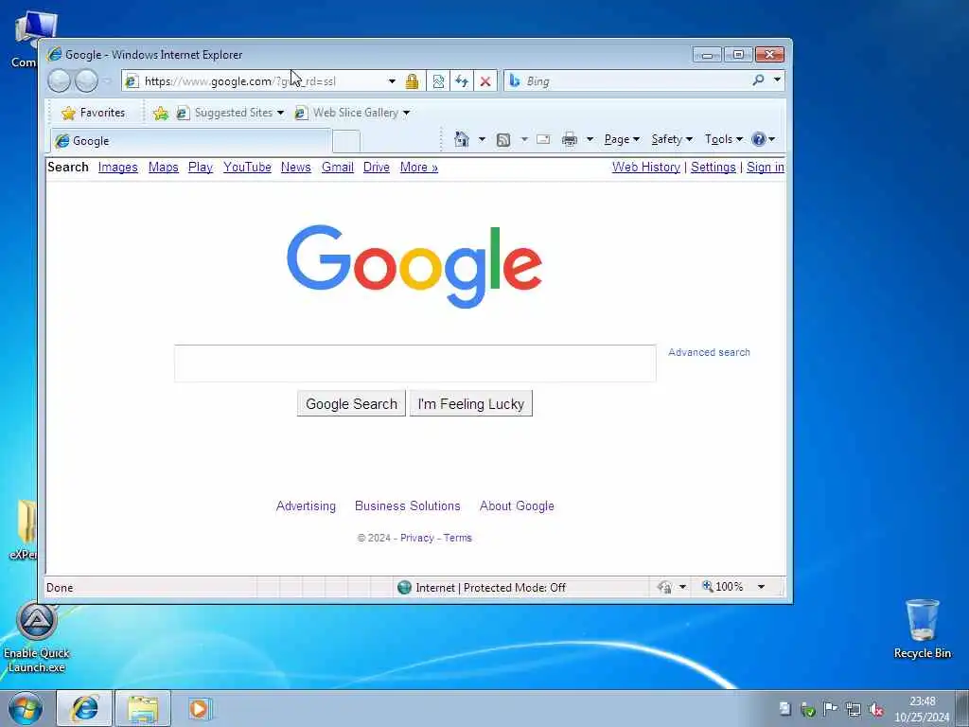Viewport: 969px width, 727px height.
Task: Open the Web History link
Action: 645,167
